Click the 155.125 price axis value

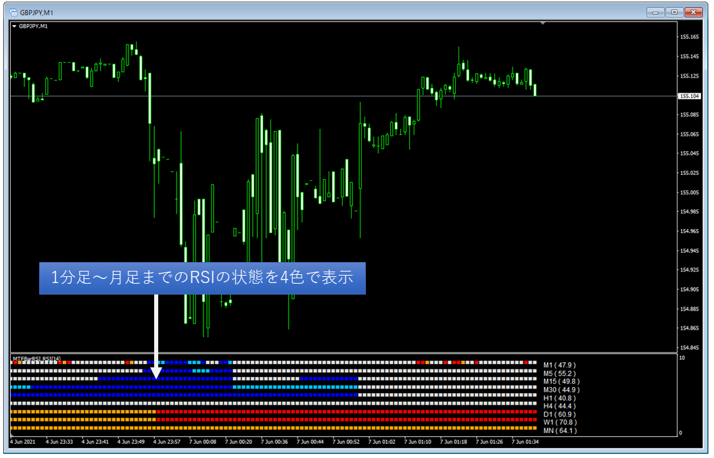[689, 76]
